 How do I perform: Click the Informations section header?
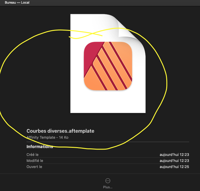[40, 147]
